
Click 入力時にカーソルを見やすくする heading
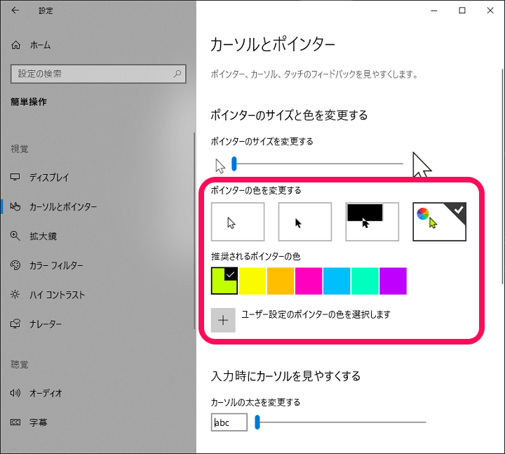285,376
